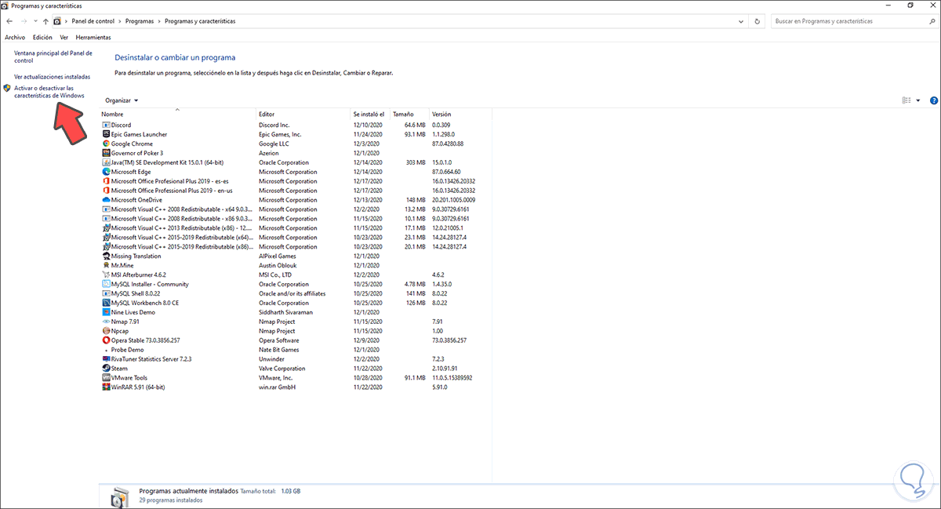Select the Epic Games Launcher icon

click(x=106, y=135)
